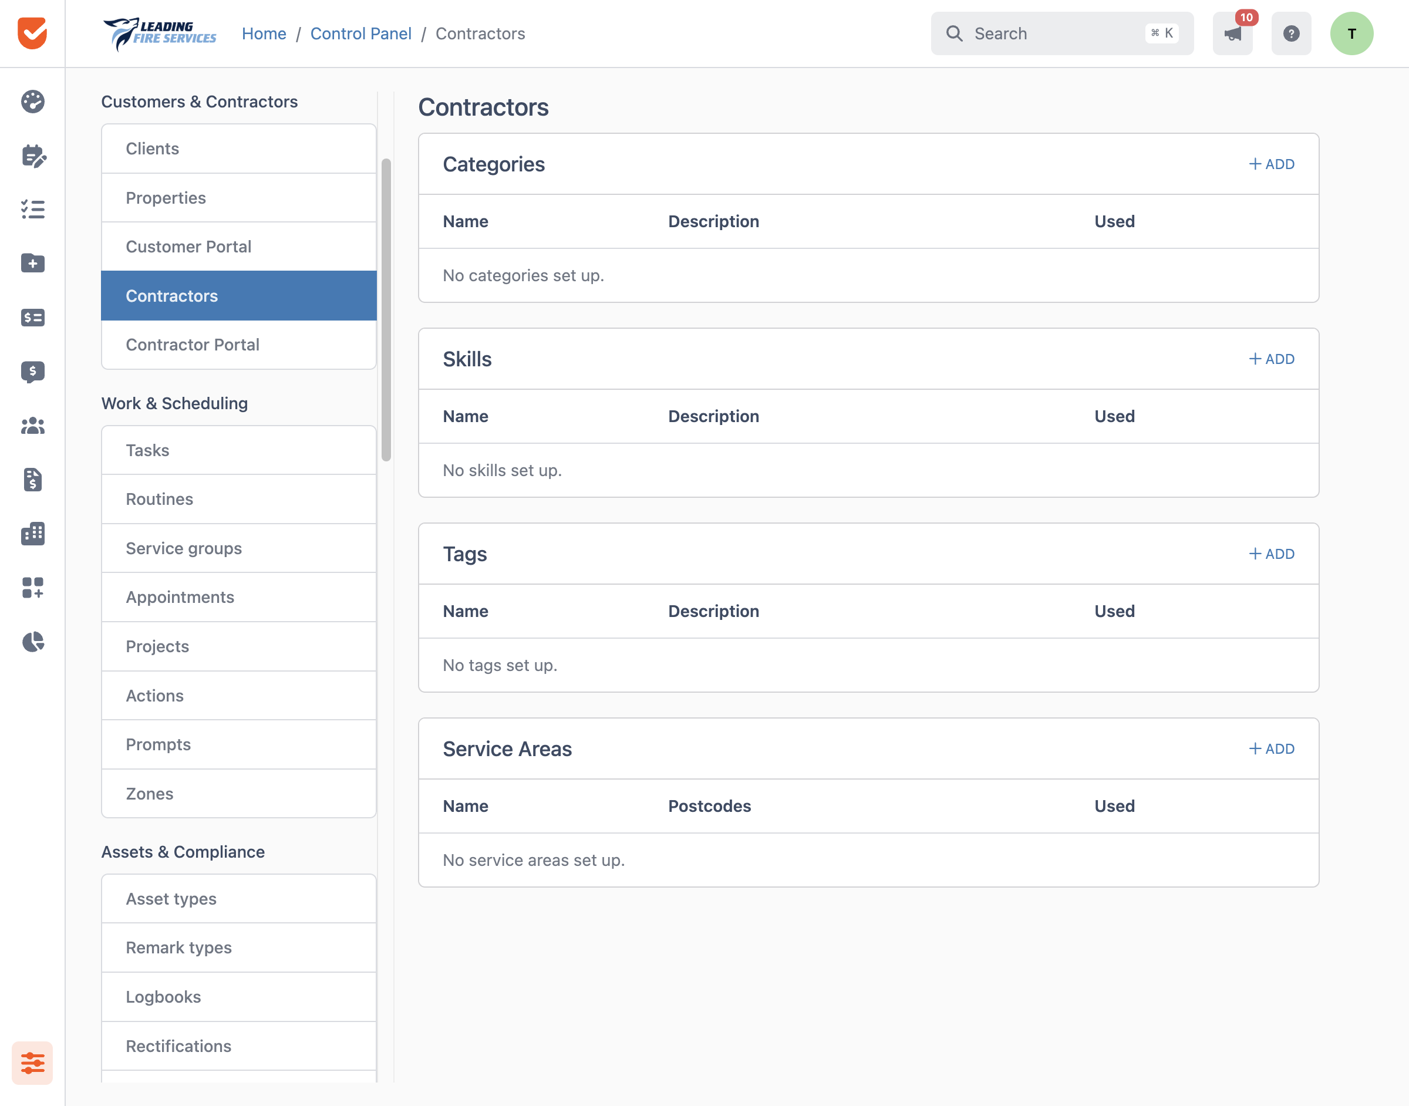The height and width of the screenshot is (1106, 1409).
Task: Open the folder plus icon in sidebar
Action: [32, 263]
